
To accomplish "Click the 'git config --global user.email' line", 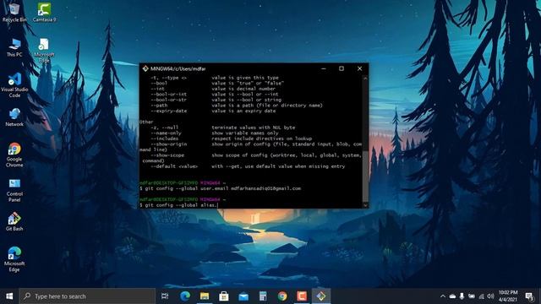I will point(220,188).
